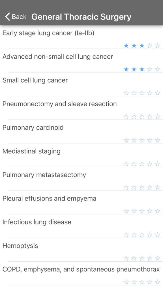Rate Mediastinal staging five stars
This screenshot has height=290, width=163.
[x=157, y=164]
